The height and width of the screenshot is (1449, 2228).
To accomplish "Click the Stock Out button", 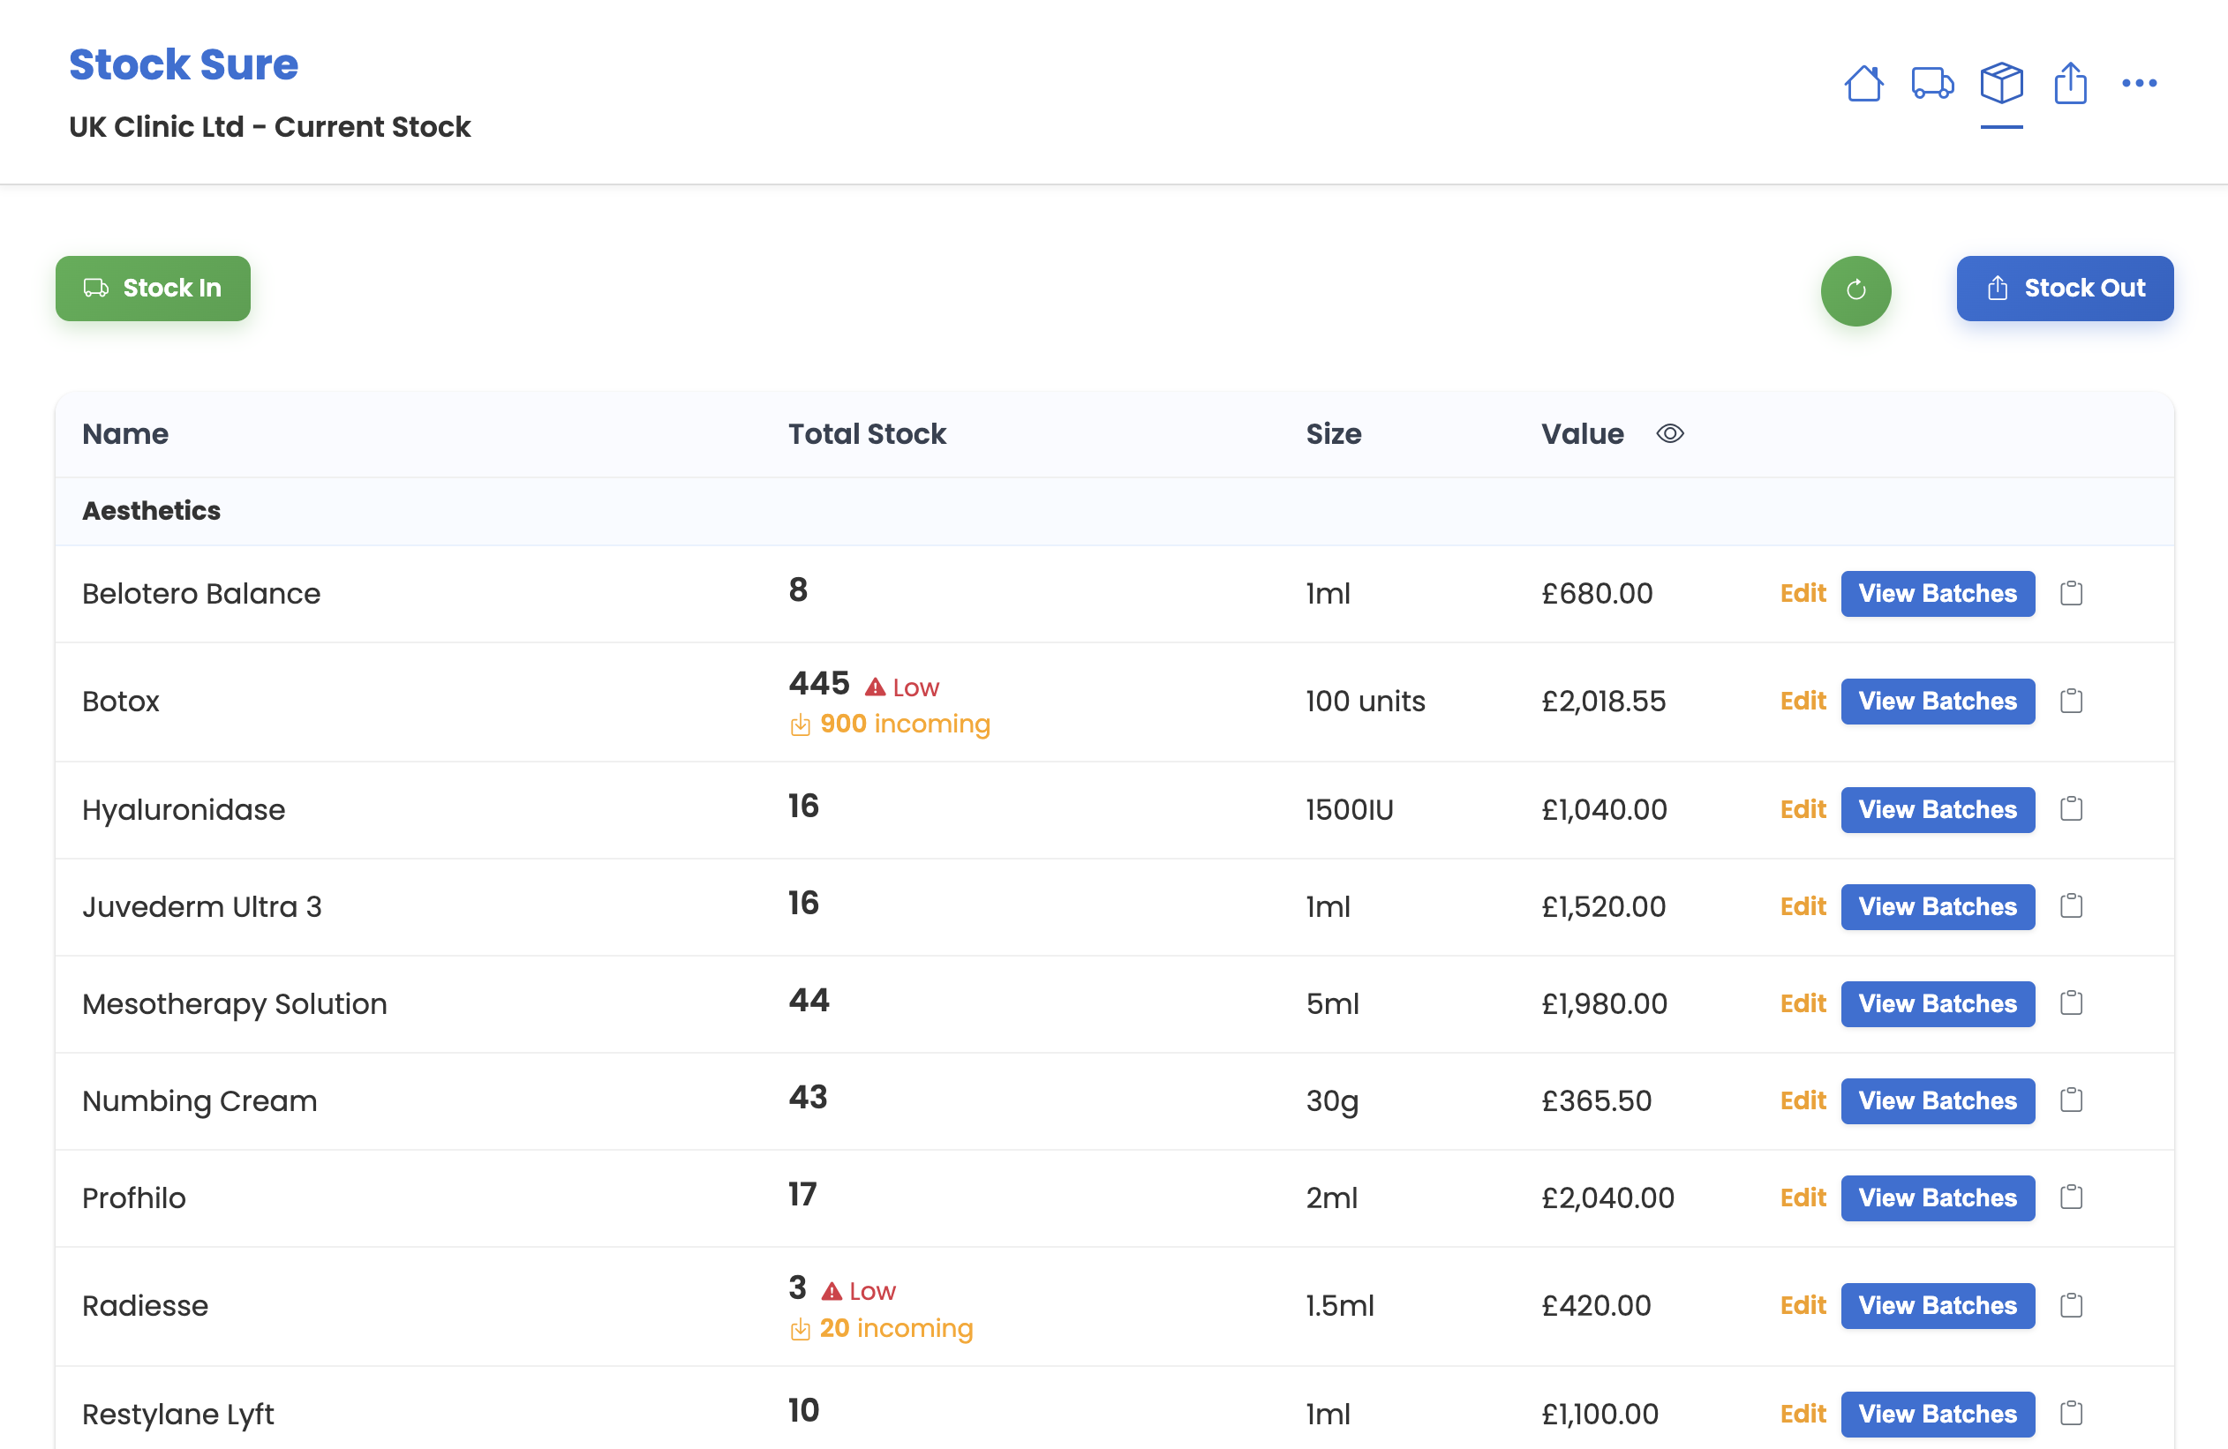I will 2064,289.
